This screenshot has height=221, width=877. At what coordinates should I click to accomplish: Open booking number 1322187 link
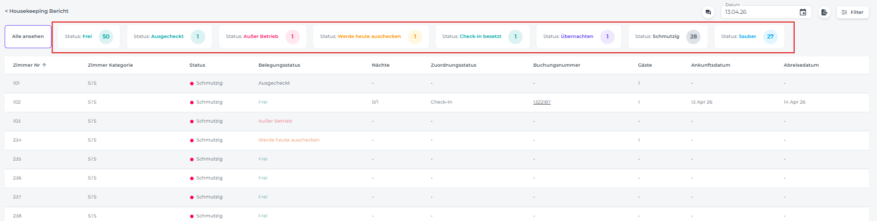pos(542,102)
